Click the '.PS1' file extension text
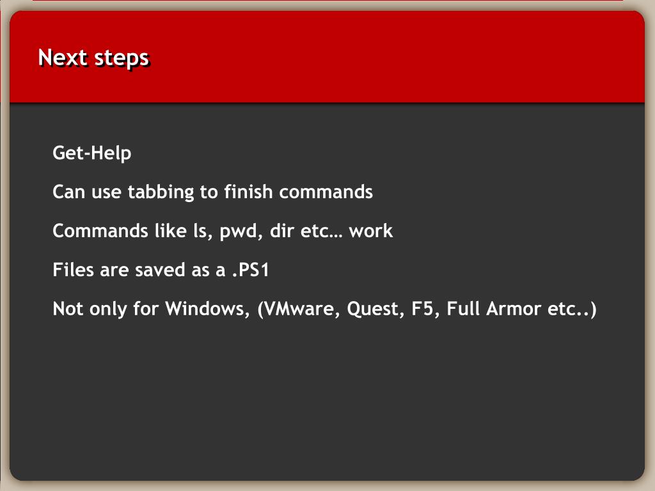The width and height of the screenshot is (655, 491). click(x=251, y=270)
